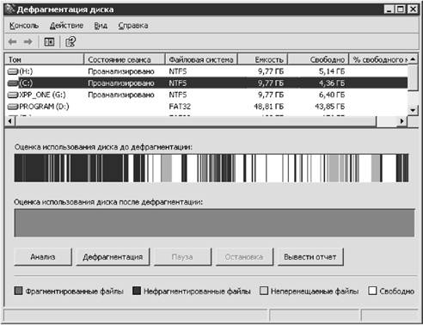
Task: Click the Back arrow toolbar icon
Action: point(12,42)
